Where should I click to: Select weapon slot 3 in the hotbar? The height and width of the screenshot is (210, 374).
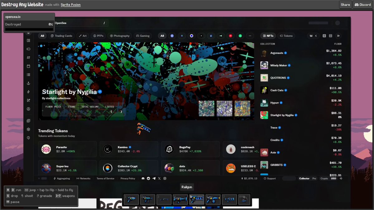[x=164, y=199]
